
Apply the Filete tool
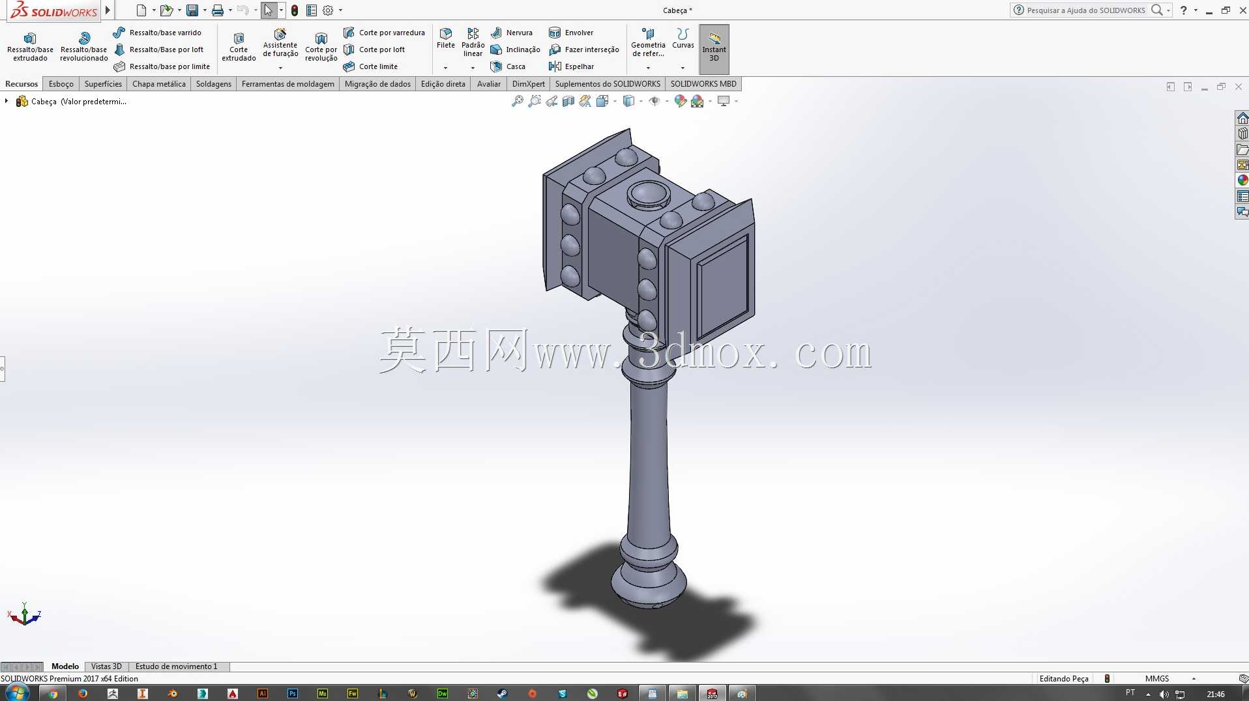click(446, 38)
